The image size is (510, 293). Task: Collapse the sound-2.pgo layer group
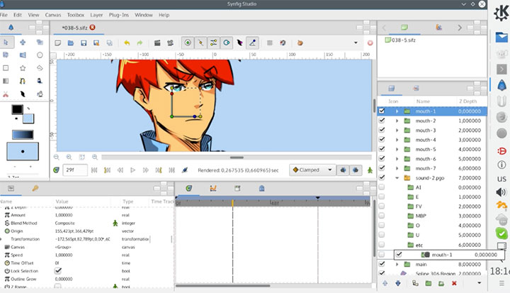pyautogui.click(x=397, y=178)
